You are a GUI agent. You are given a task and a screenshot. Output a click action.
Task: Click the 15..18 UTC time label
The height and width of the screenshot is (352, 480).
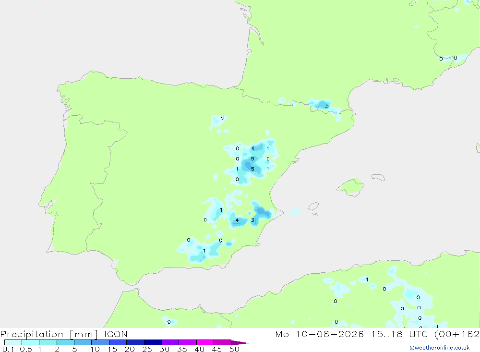click(400, 334)
